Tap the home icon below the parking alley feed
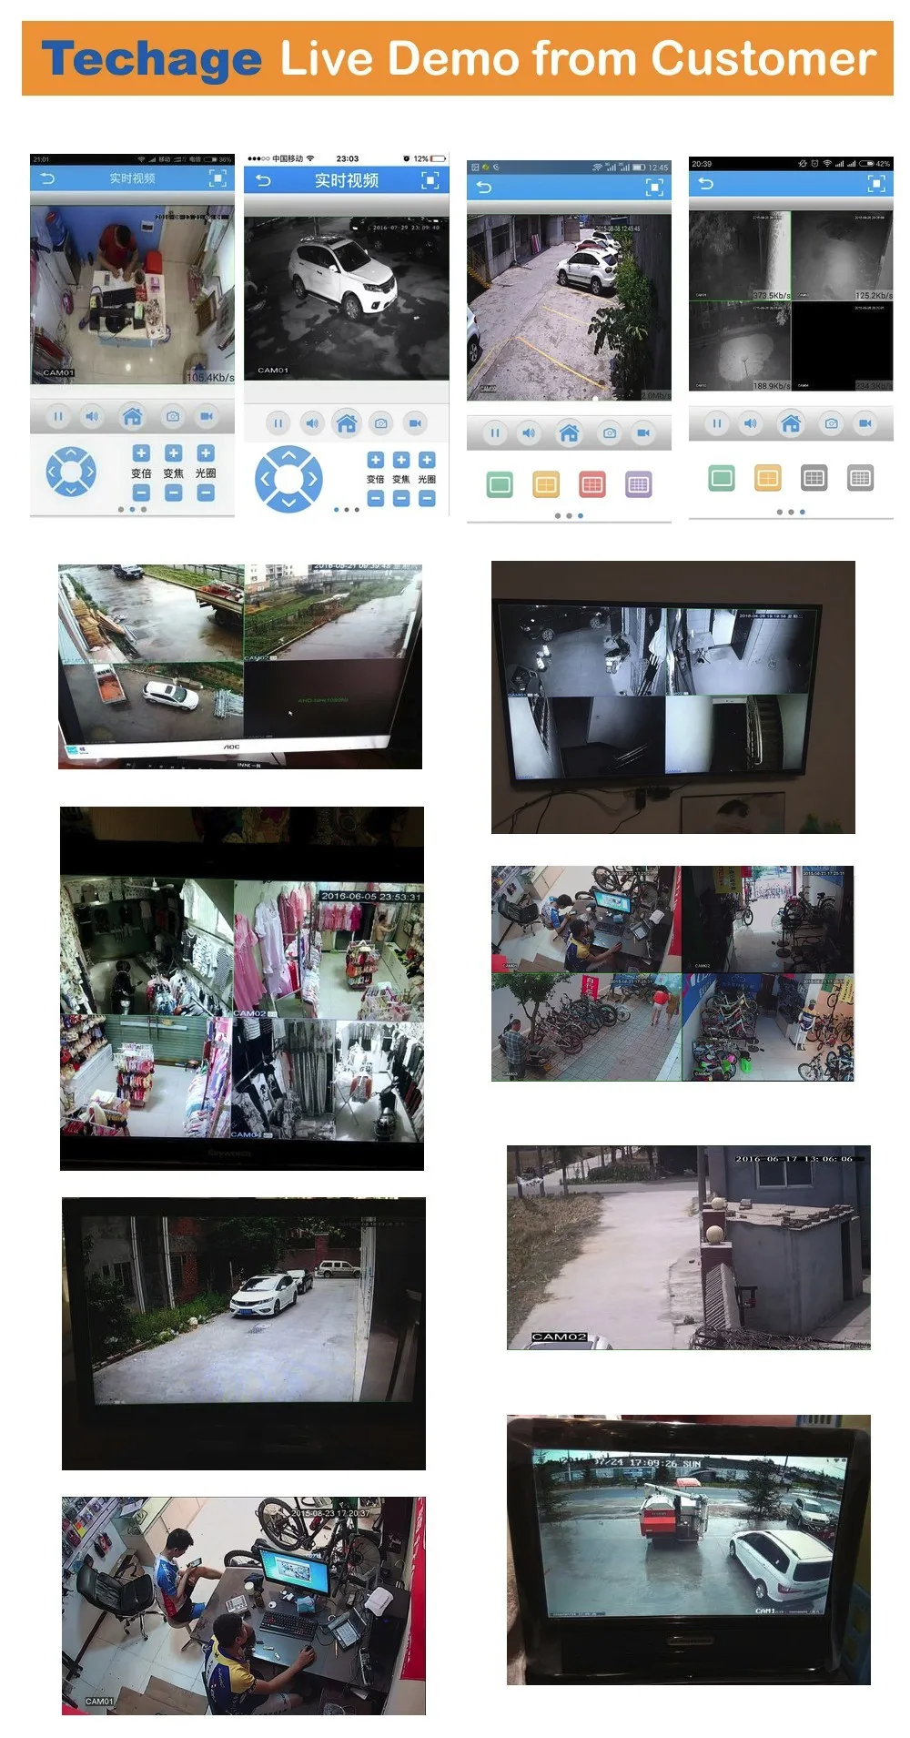Image resolution: width=910 pixels, height=1738 pixels. click(570, 433)
